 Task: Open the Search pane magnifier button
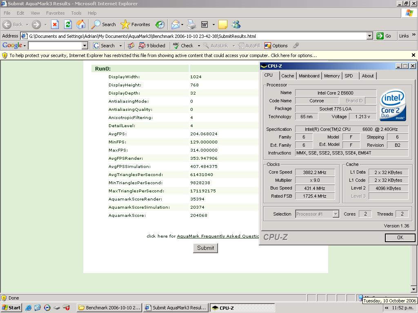104,24
